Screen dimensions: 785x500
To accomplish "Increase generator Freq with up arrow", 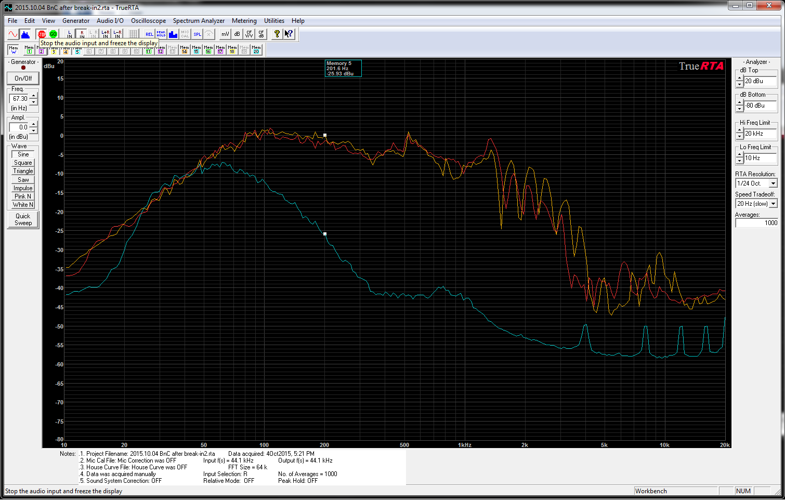I will [x=34, y=96].
